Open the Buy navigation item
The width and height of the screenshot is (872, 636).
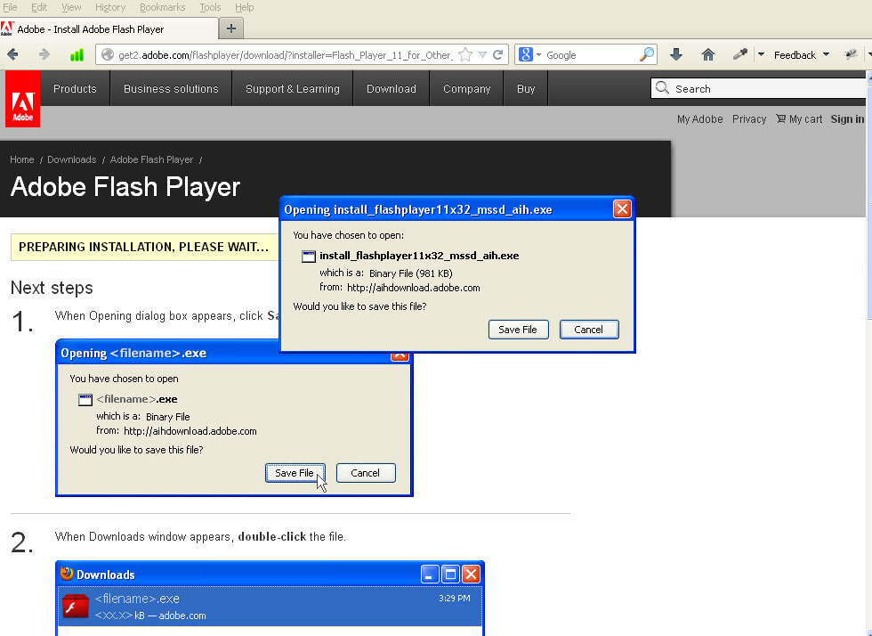tap(526, 88)
